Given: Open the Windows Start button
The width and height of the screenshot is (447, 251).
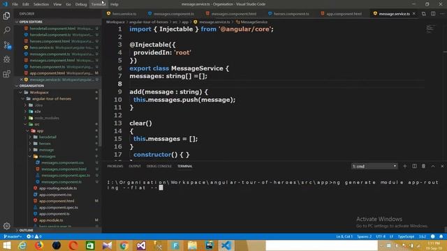Looking at the screenshot, I should point(6,245).
